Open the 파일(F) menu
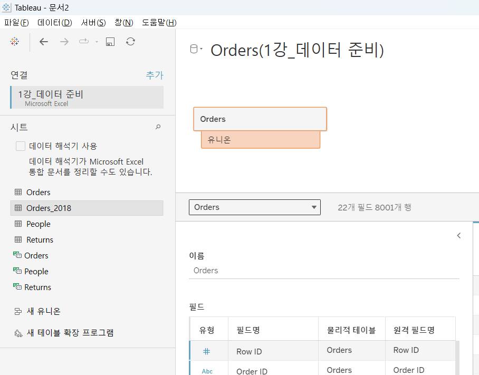This screenshot has width=479, height=375. pyautogui.click(x=16, y=23)
